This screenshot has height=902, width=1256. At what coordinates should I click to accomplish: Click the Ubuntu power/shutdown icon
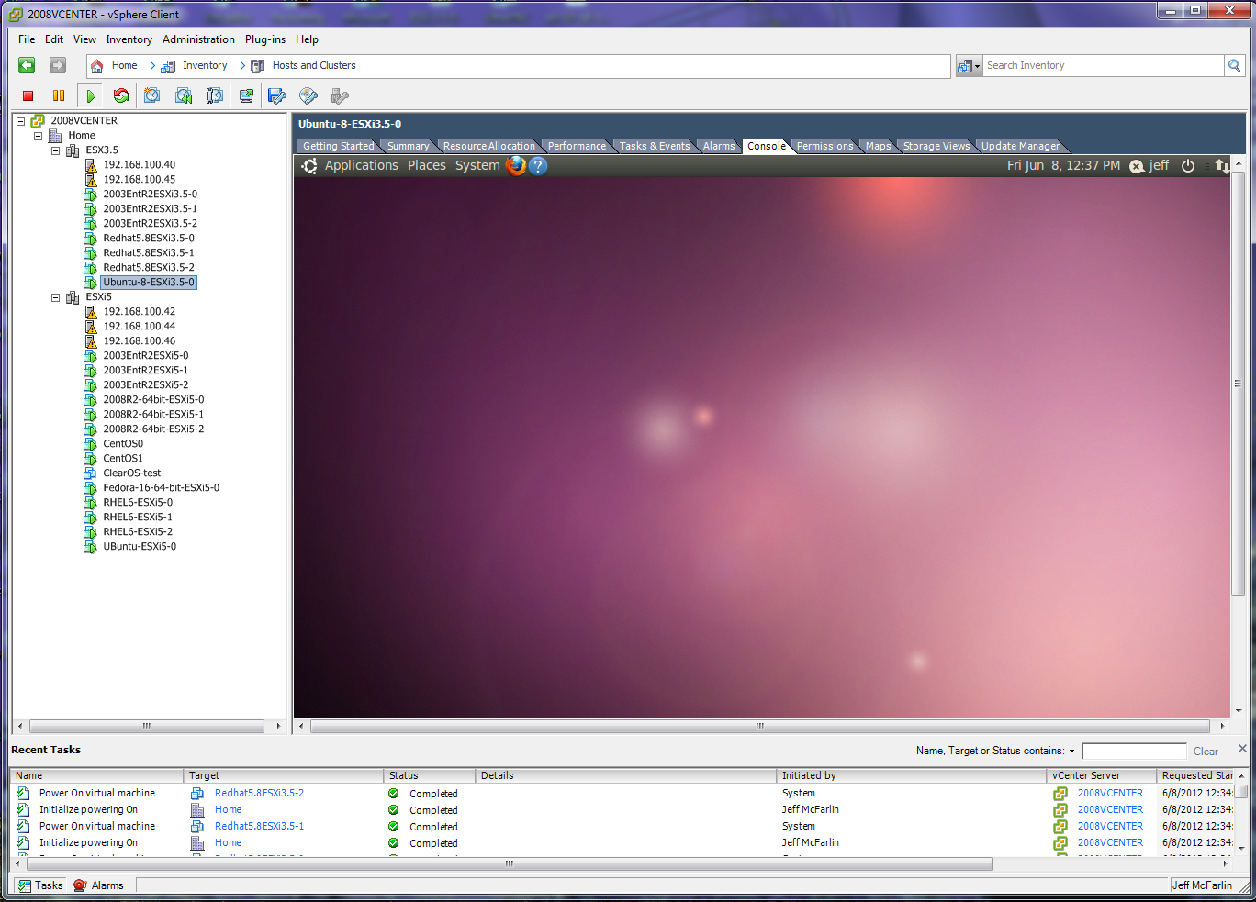1188,166
